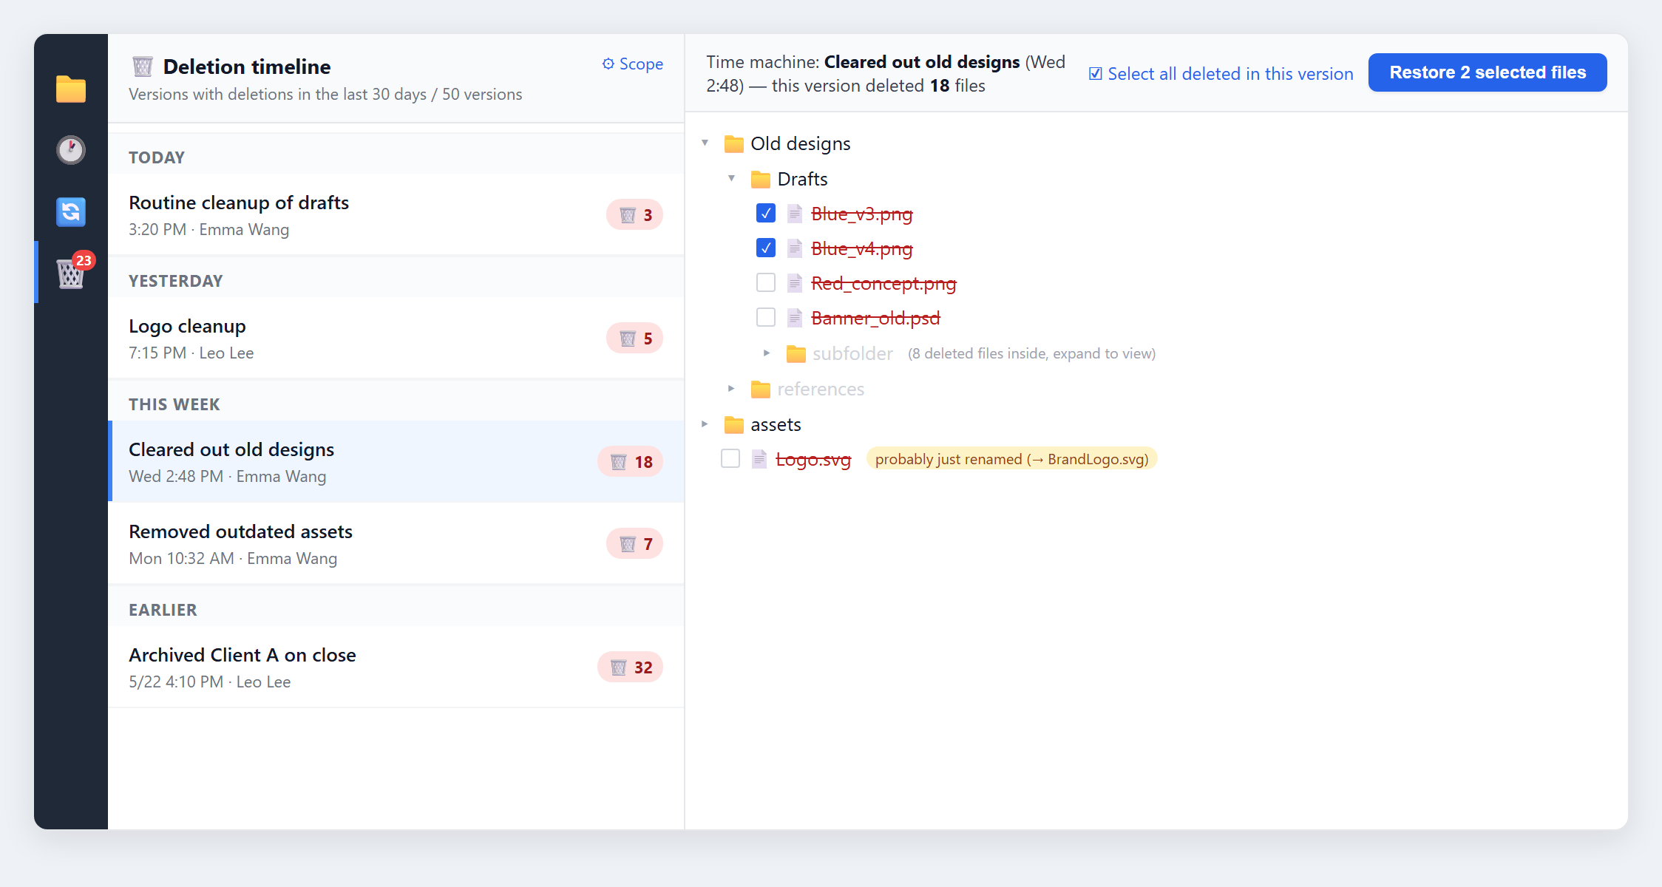The width and height of the screenshot is (1662, 887).
Task: Expand the subfolder tree arrow
Action: click(767, 353)
